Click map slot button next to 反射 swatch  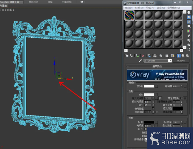pos(156,95)
